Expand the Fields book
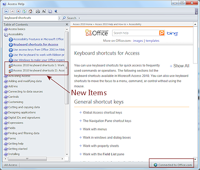This screenshot has width=200, height=170. [x=10, y=128]
